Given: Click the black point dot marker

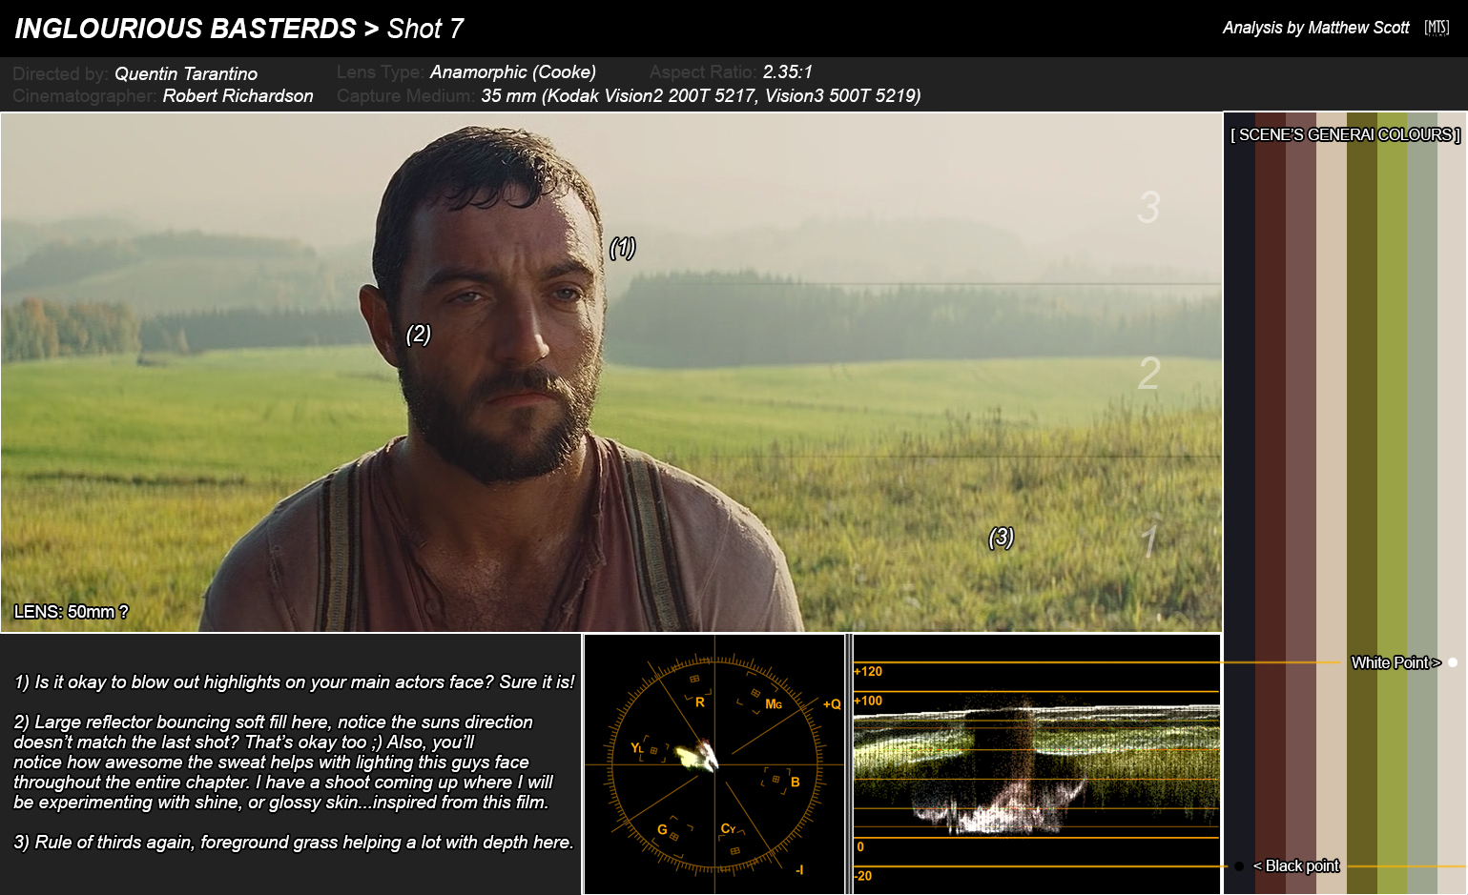Looking at the screenshot, I should tap(1239, 866).
